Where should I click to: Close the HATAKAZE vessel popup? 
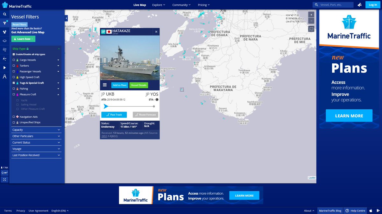[x=156, y=32]
